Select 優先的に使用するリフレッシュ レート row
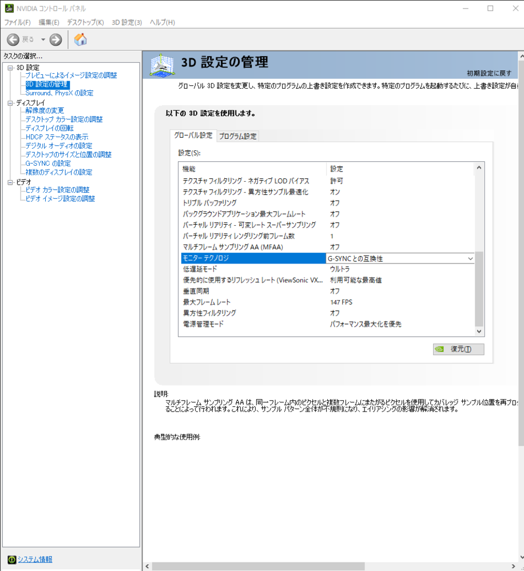The height and width of the screenshot is (571, 524). pos(328,280)
